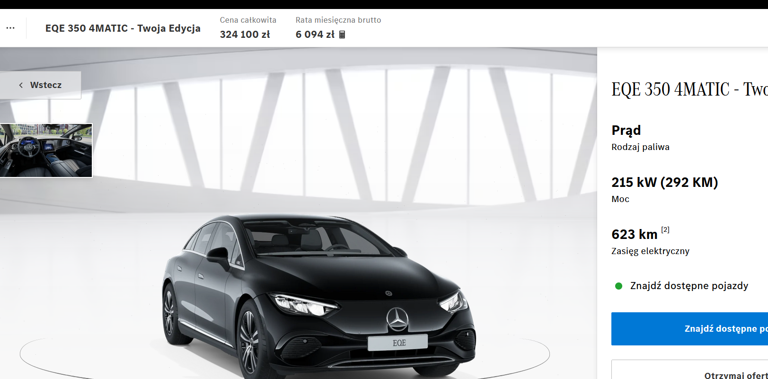The image size is (768, 379).
Task: Click the monthly rate value 6 094 zł
Action: 315,35
